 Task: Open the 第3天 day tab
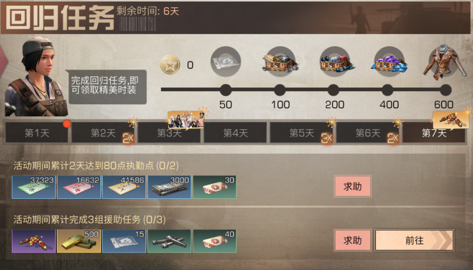click(169, 133)
